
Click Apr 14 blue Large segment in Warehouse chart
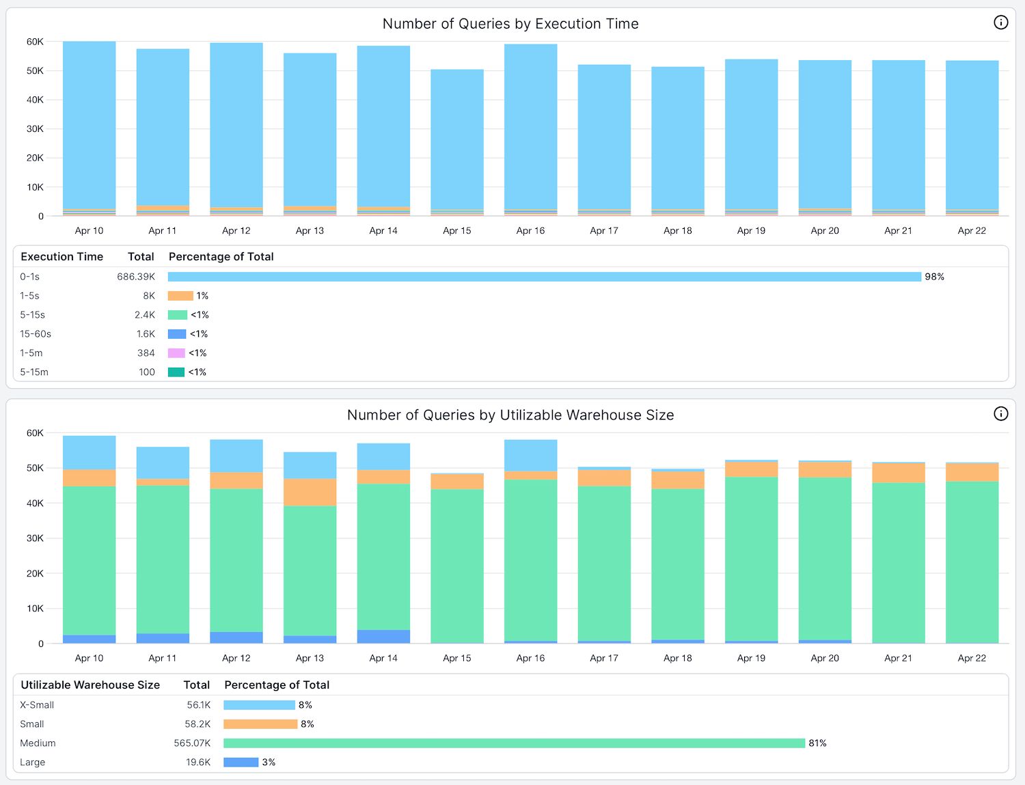click(x=383, y=636)
